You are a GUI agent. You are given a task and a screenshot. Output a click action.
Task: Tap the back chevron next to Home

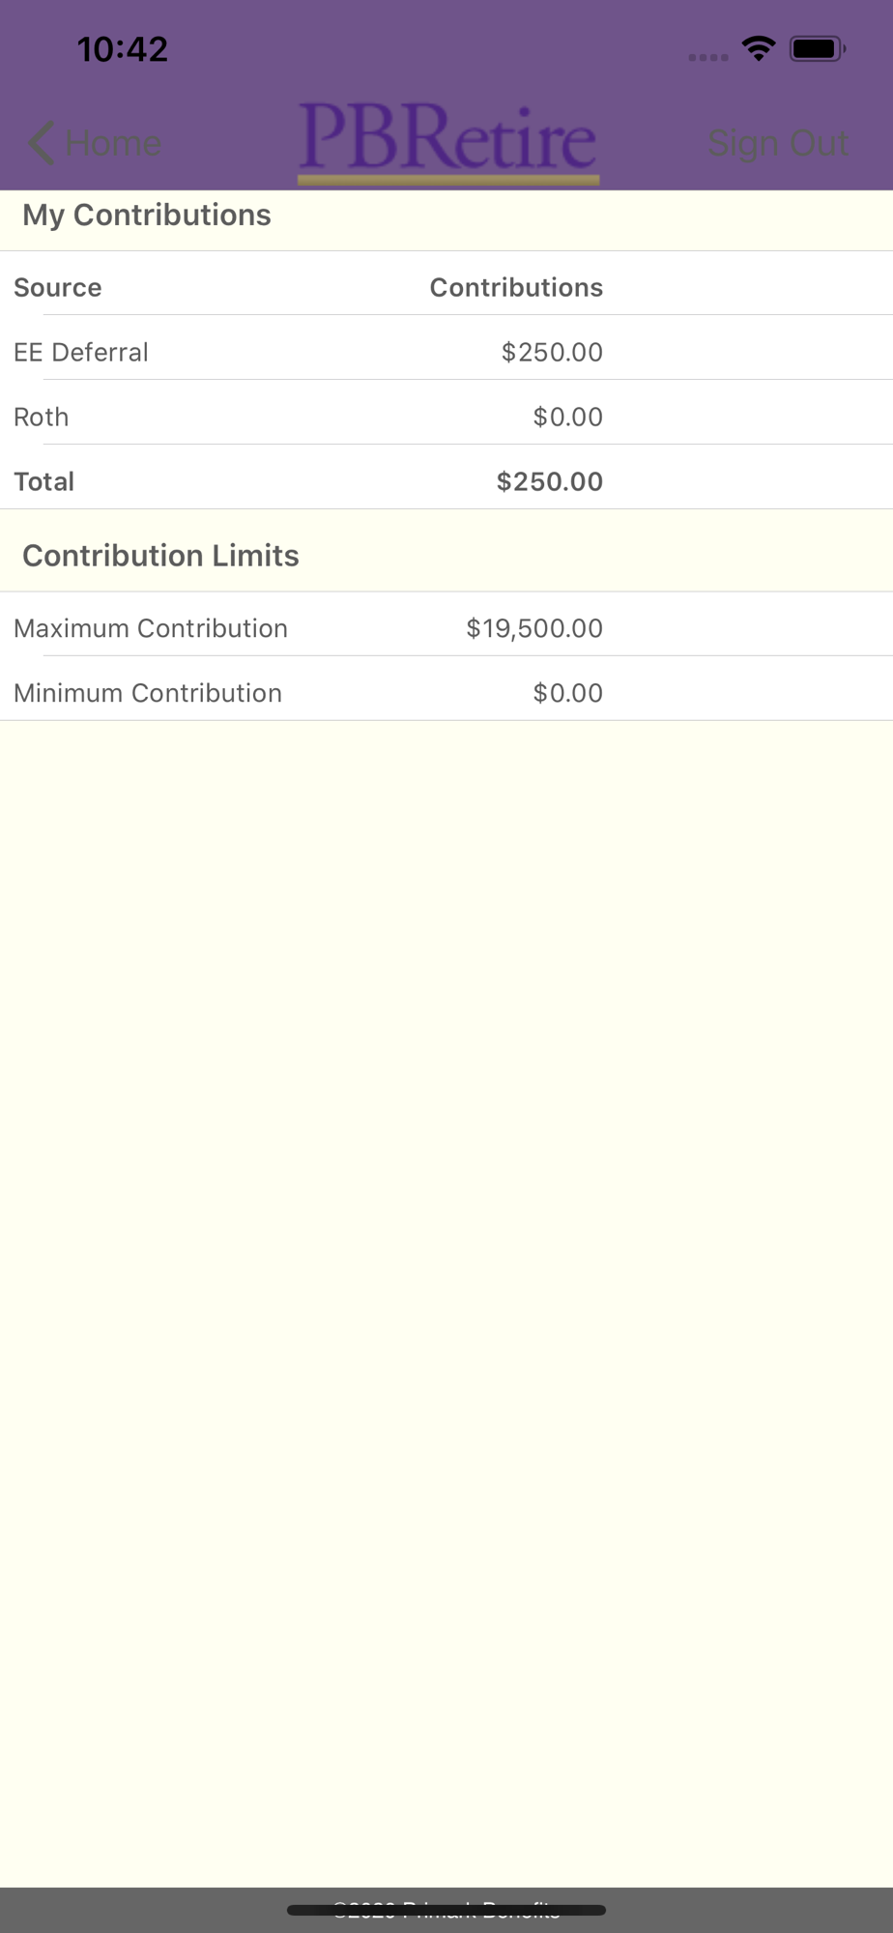tap(42, 143)
